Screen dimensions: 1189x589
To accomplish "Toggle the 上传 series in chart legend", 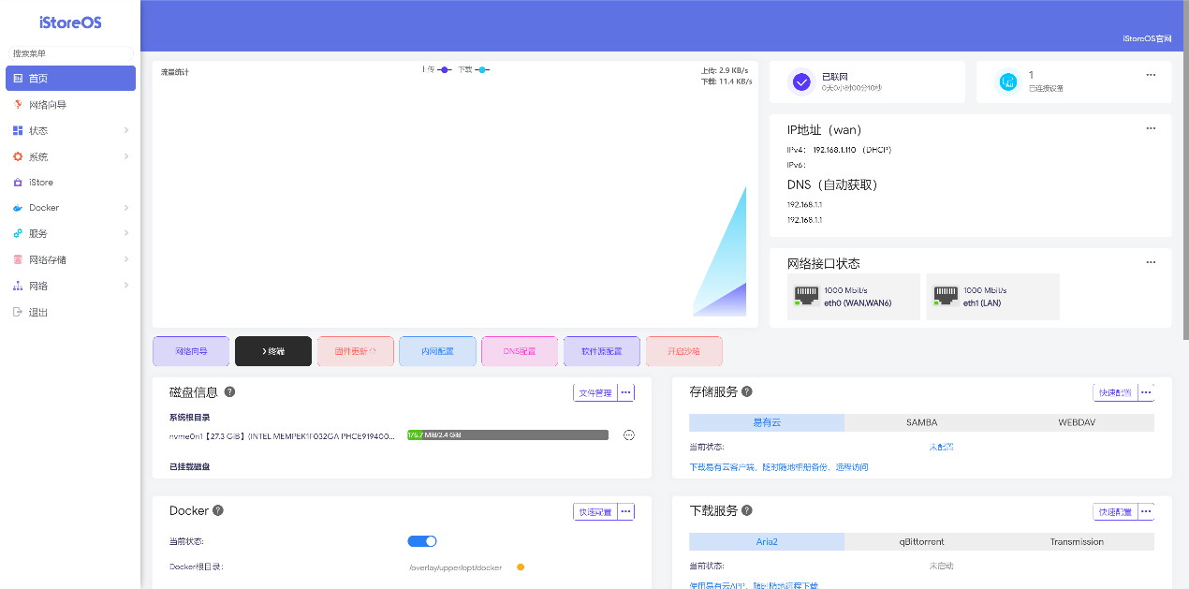I will tap(436, 70).
